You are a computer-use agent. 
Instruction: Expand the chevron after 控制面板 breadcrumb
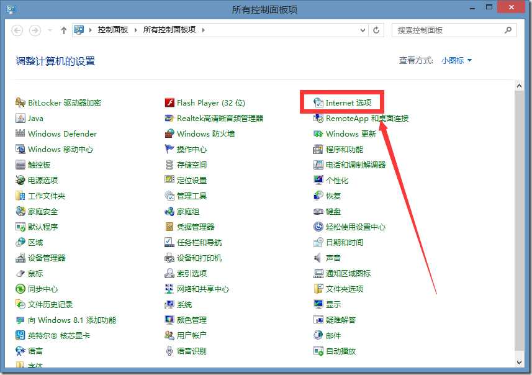[x=136, y=30]
